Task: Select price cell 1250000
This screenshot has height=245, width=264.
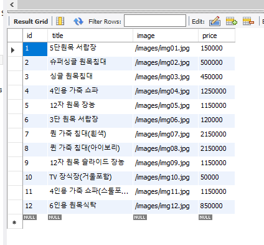Action: (x=217, y=92)
